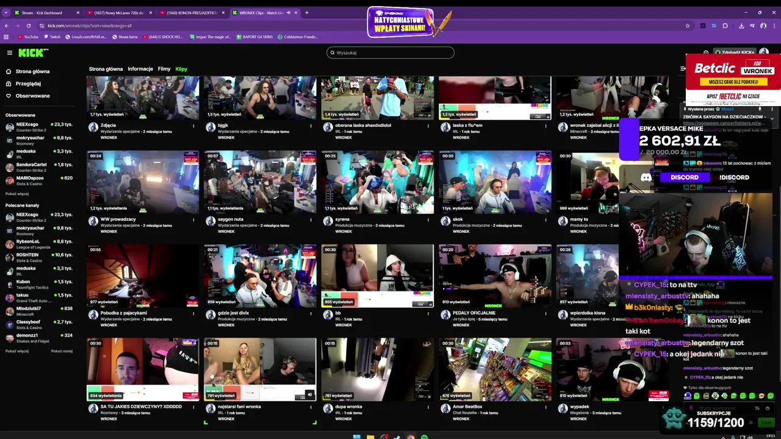Open the Kick hamburger sidebar menu
This screenshot has height=439, width=781.
9,52
